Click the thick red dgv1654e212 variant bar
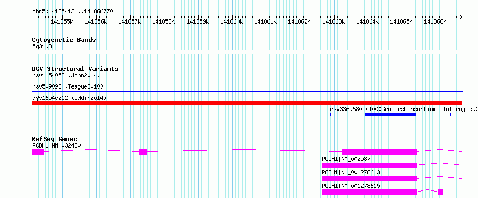Viewport: 478px width, 198px height. [x=247, y=103]
